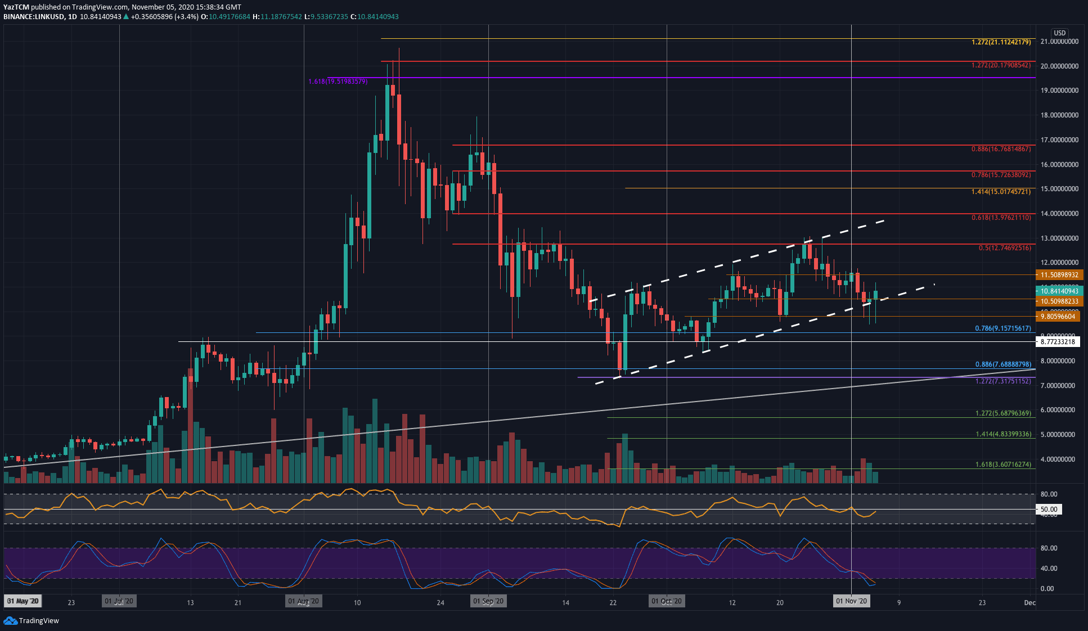Image resolution: width=1088 pixels, height=631 pixels.
Task: Click the 6.00000000 price axis tick
Action: (1059, 410)
